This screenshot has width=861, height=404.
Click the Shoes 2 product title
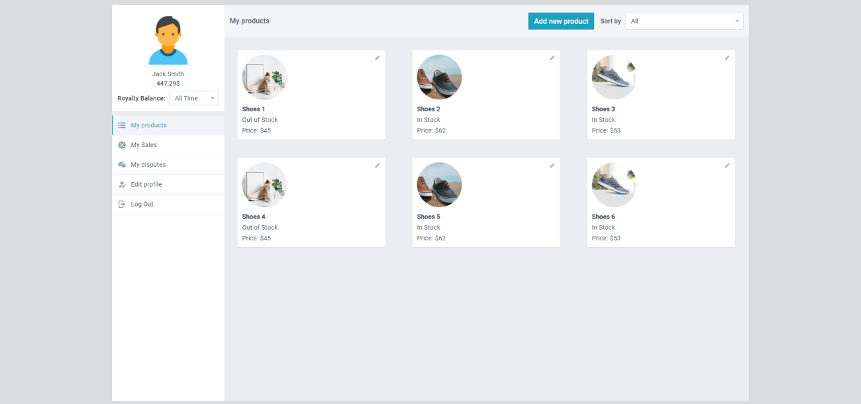[x=429, y=109]
